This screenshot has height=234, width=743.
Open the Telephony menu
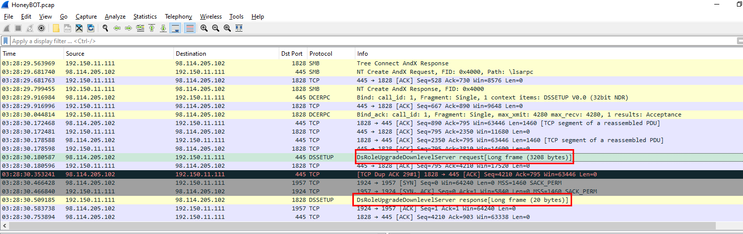pos(178,17)
